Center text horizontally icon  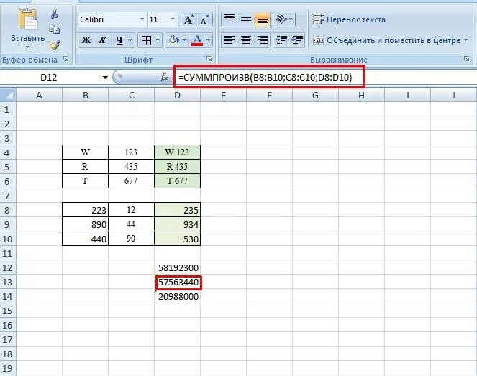click(x=246, y=40)
